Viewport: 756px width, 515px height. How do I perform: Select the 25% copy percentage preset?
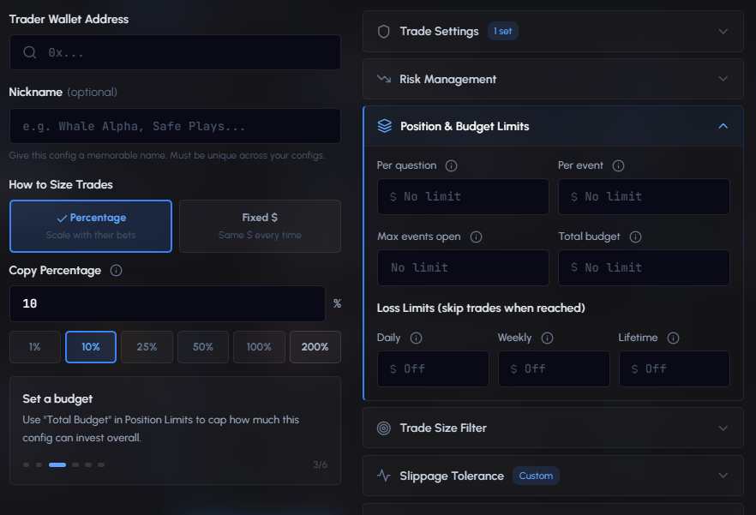tap(147, 347)
